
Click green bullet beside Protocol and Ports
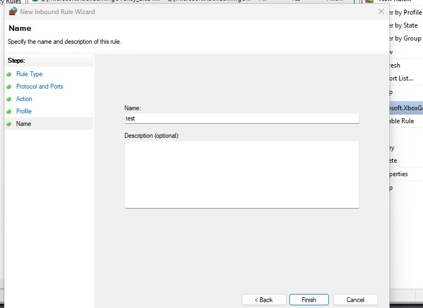click(x=9, y=87)
